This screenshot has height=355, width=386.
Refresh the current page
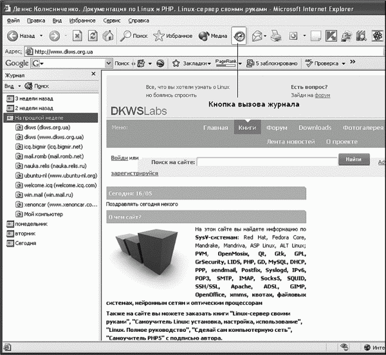click(x=93, y=36)
